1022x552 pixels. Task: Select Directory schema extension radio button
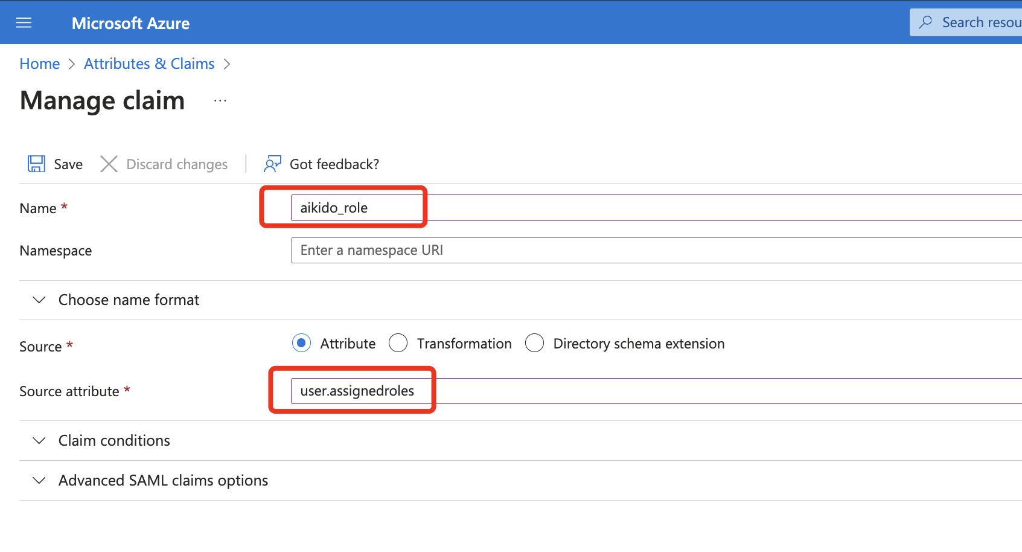tap(535, 343)
